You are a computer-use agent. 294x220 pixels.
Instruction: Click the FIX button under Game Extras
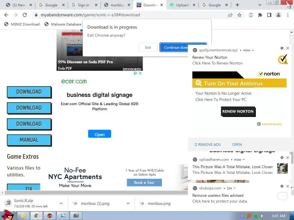pyautogui.click(x=24, y=187)
